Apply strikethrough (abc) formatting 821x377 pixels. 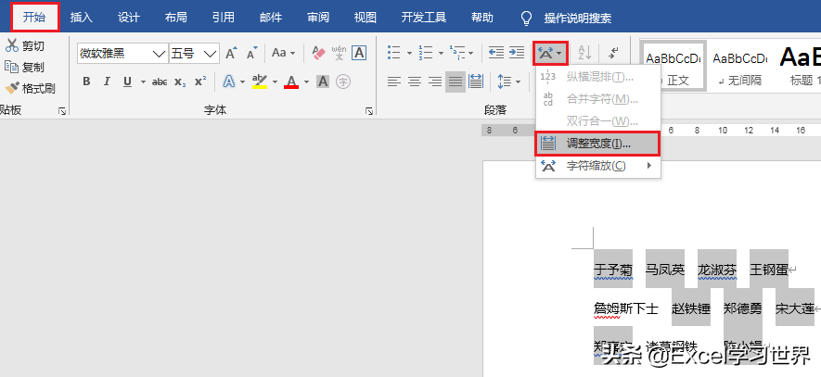pyautogui.click(x=160, y=82)
